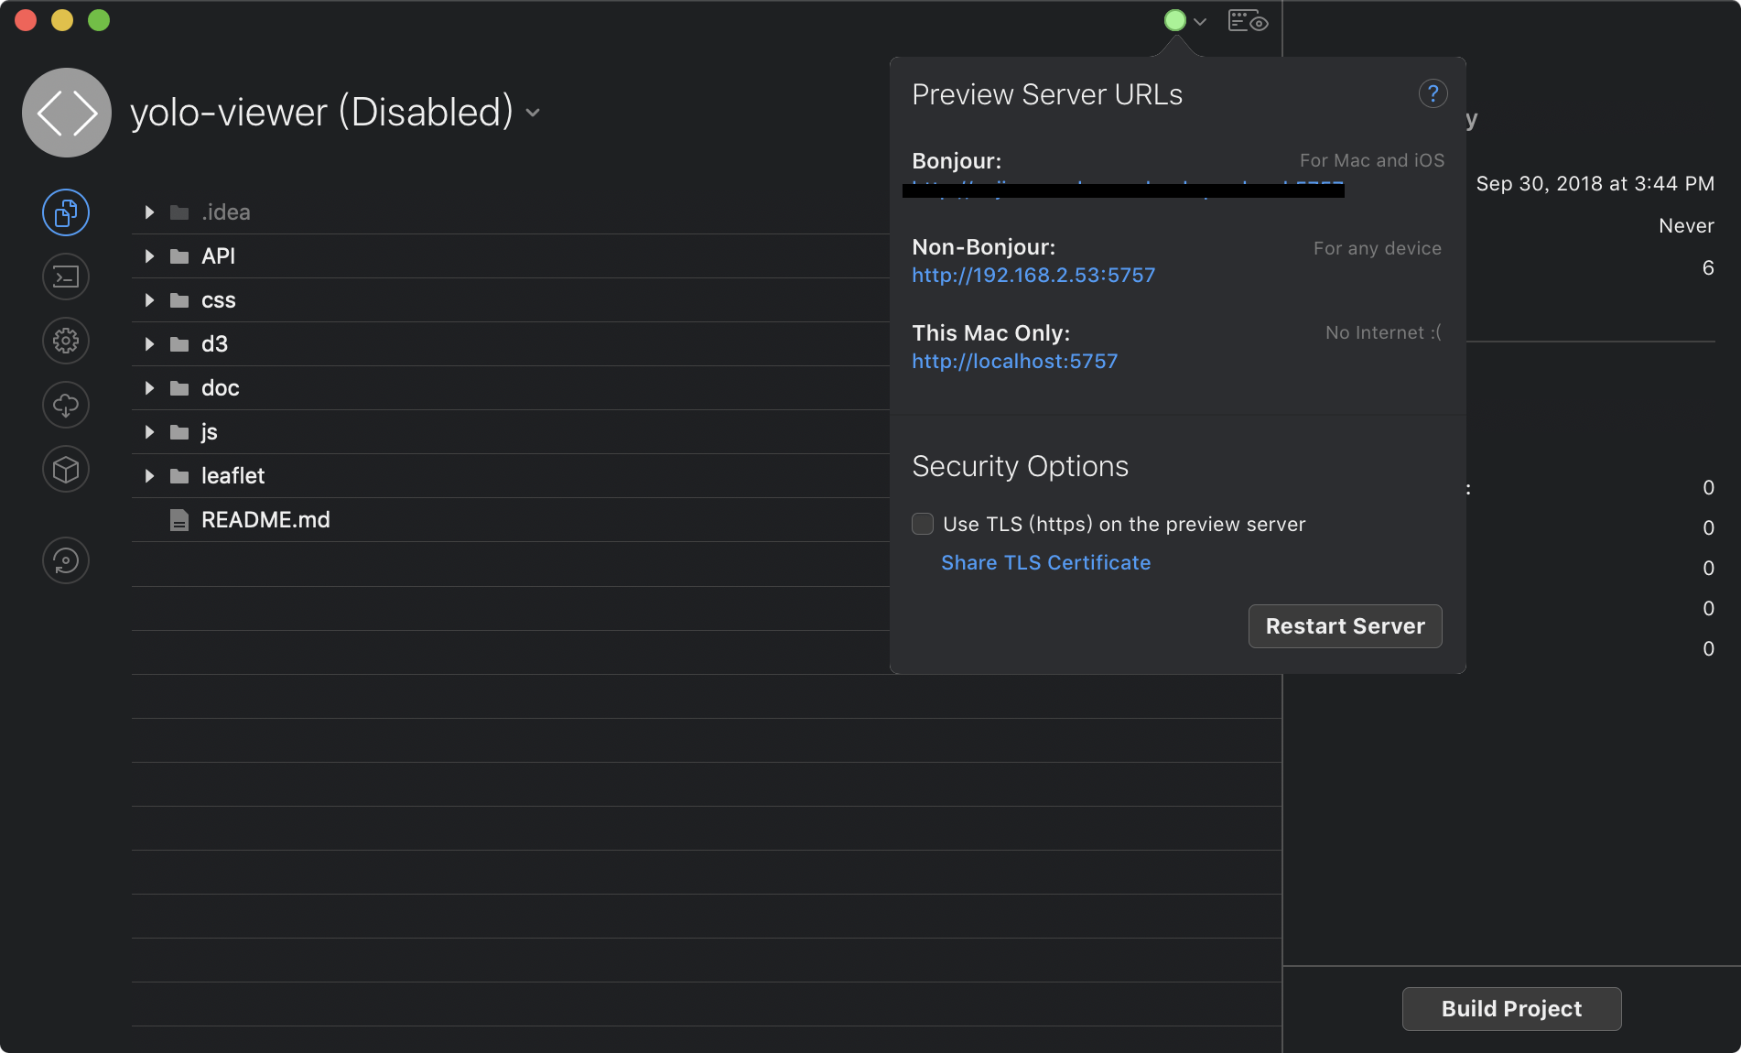
Task: Enable TLS (https) on the preview server
Action: (x=922, y=524)
